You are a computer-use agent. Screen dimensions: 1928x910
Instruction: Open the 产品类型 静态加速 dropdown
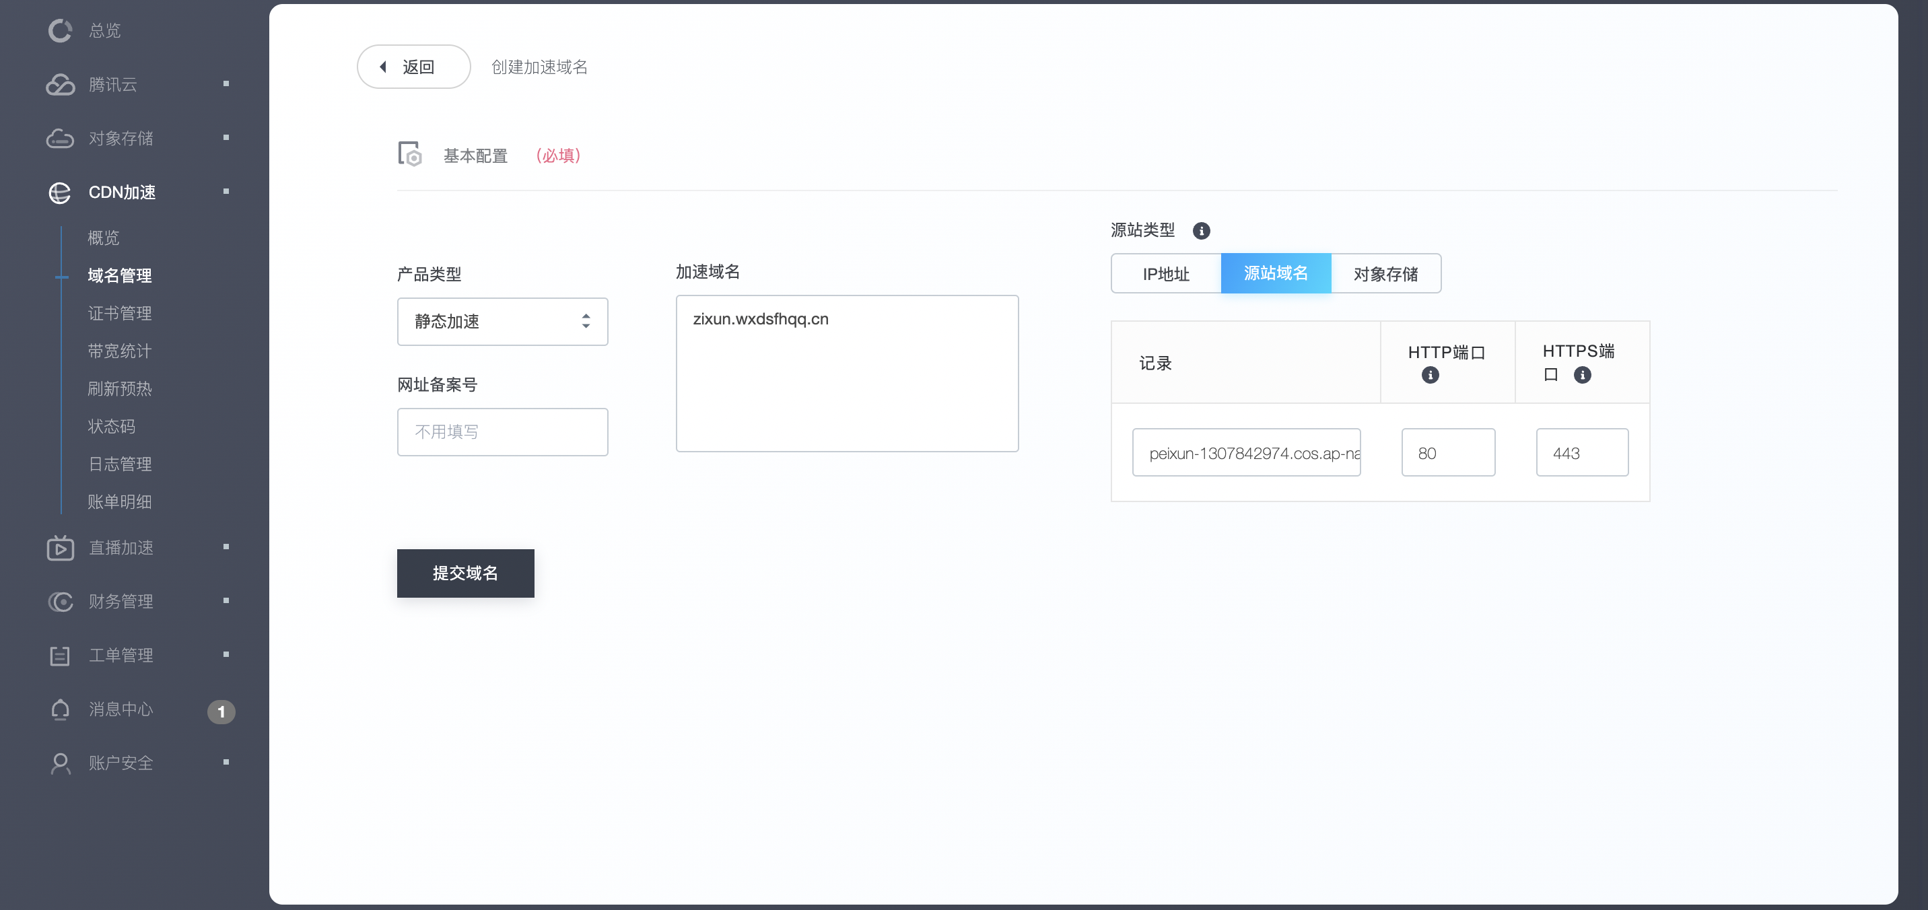pyautogui.click(x=502, y=322)
